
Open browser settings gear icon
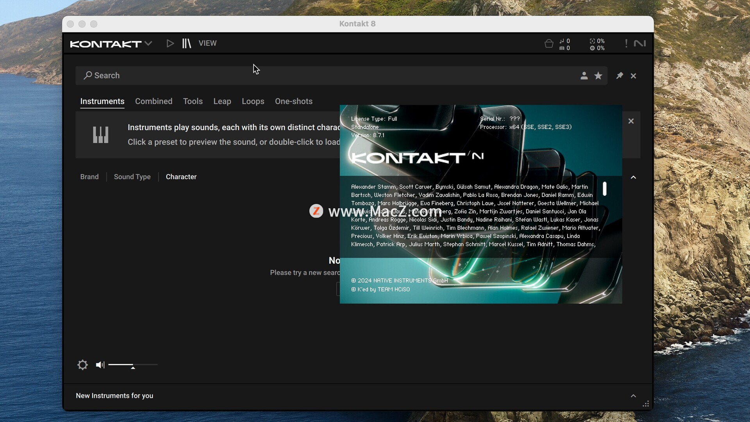[x=82, y=365]
